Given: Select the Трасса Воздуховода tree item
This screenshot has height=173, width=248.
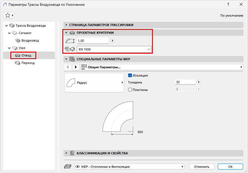Looking at the screenshot, I should [30, 26].
